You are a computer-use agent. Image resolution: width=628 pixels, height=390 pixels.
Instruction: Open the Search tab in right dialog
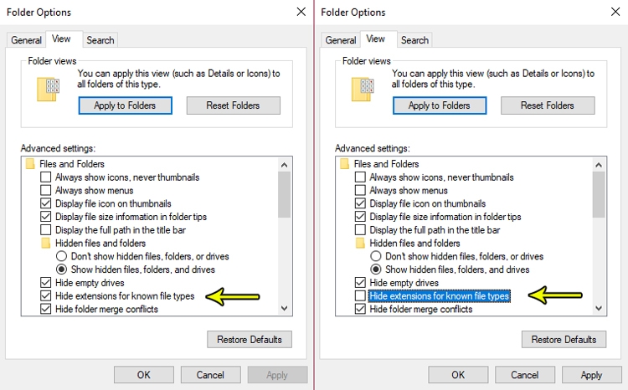click(414, 40)
